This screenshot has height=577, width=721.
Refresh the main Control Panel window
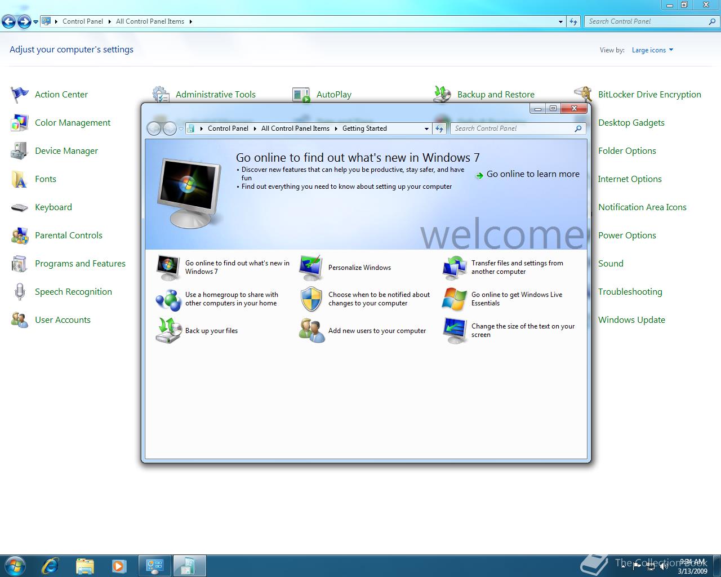(x=573, y=21)
